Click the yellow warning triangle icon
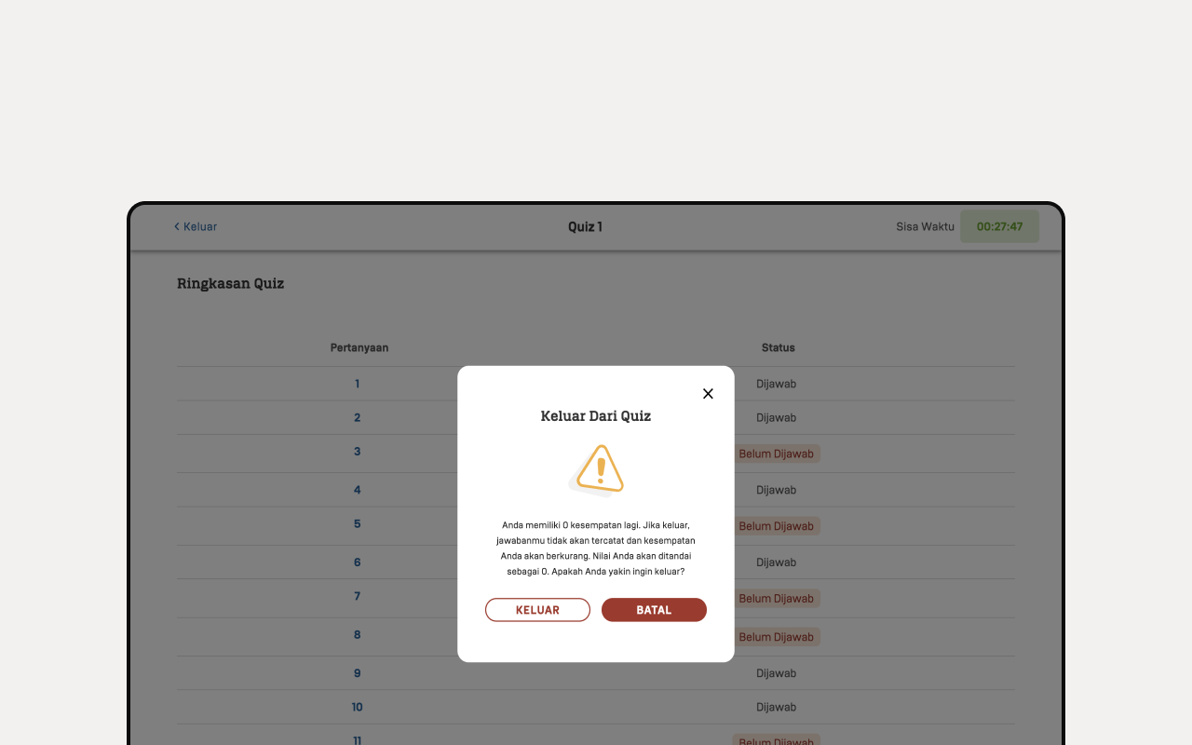Screen dimensions: 1192x745 [x=598, y=470]
